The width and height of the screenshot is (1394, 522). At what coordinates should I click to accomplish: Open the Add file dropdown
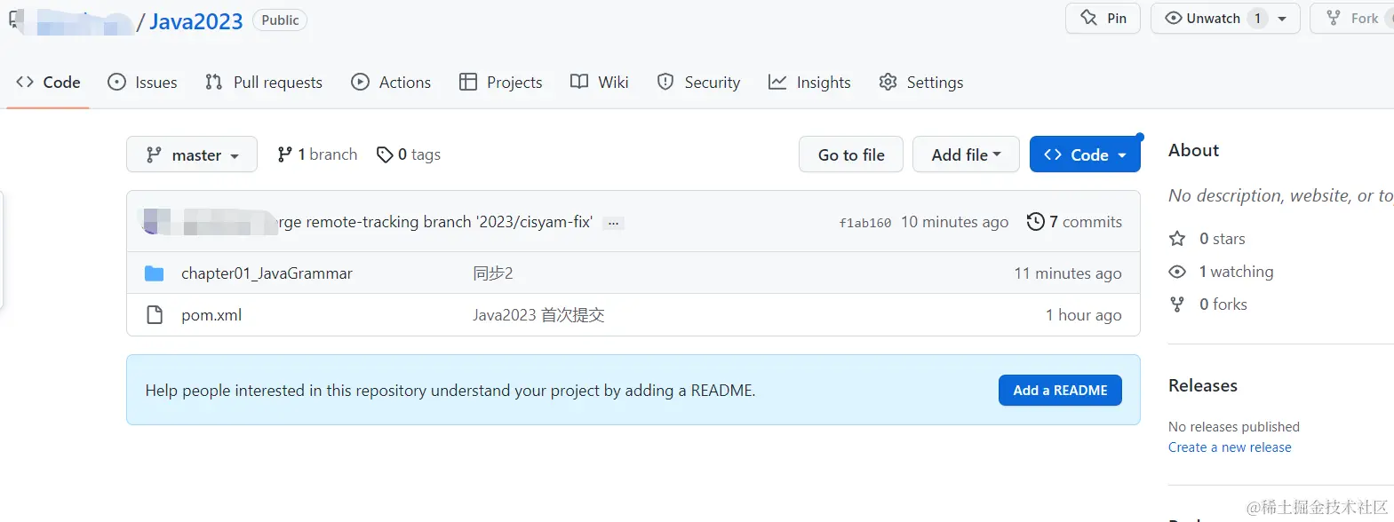pos(966,154)
